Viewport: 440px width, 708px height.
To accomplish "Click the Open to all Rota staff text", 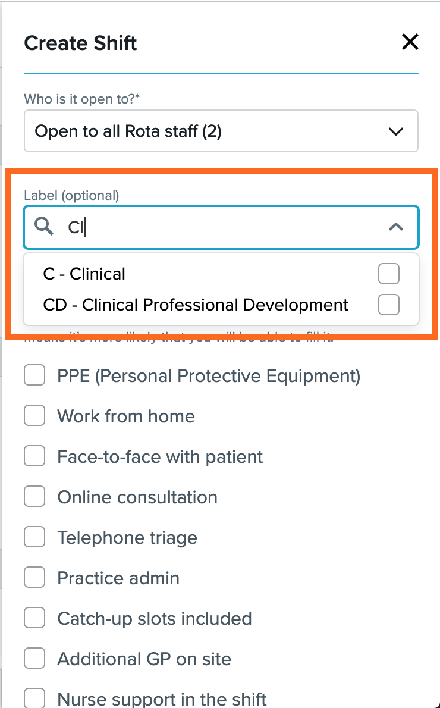I will (128, 131).
